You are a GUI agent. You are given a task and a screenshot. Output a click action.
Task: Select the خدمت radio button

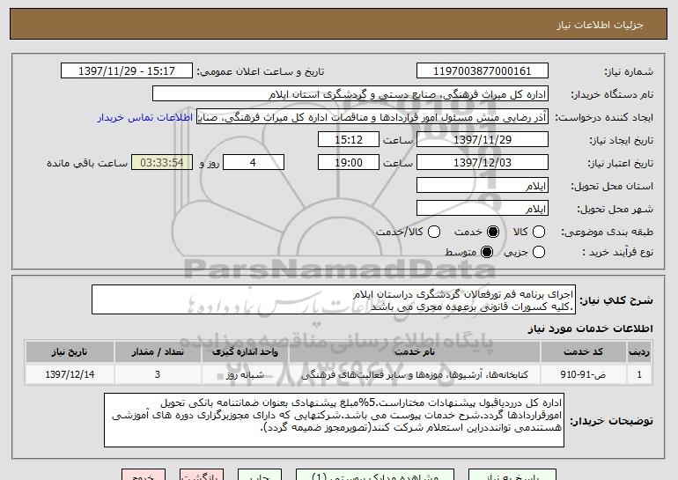(492, 232)
